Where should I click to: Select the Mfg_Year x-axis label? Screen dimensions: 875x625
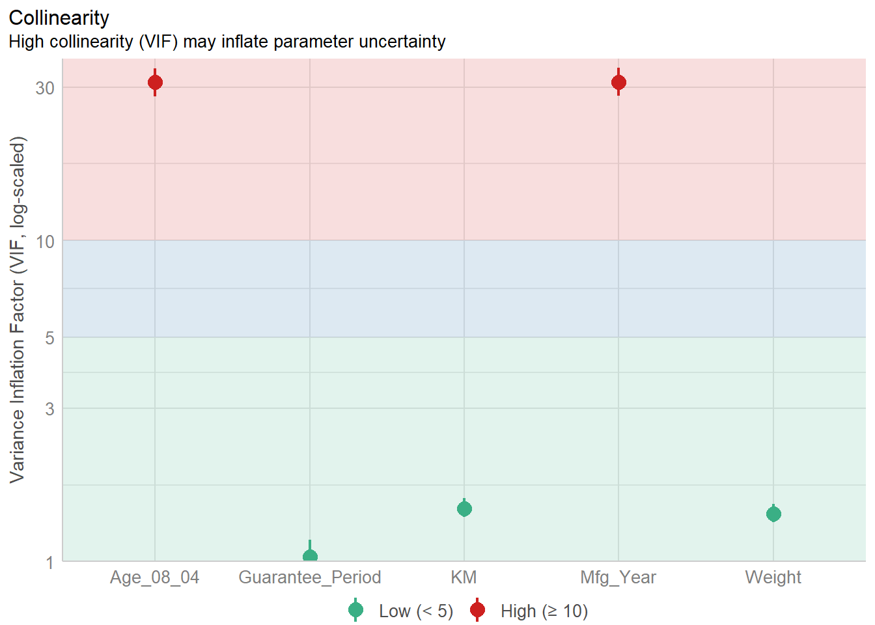coord(618,577)
